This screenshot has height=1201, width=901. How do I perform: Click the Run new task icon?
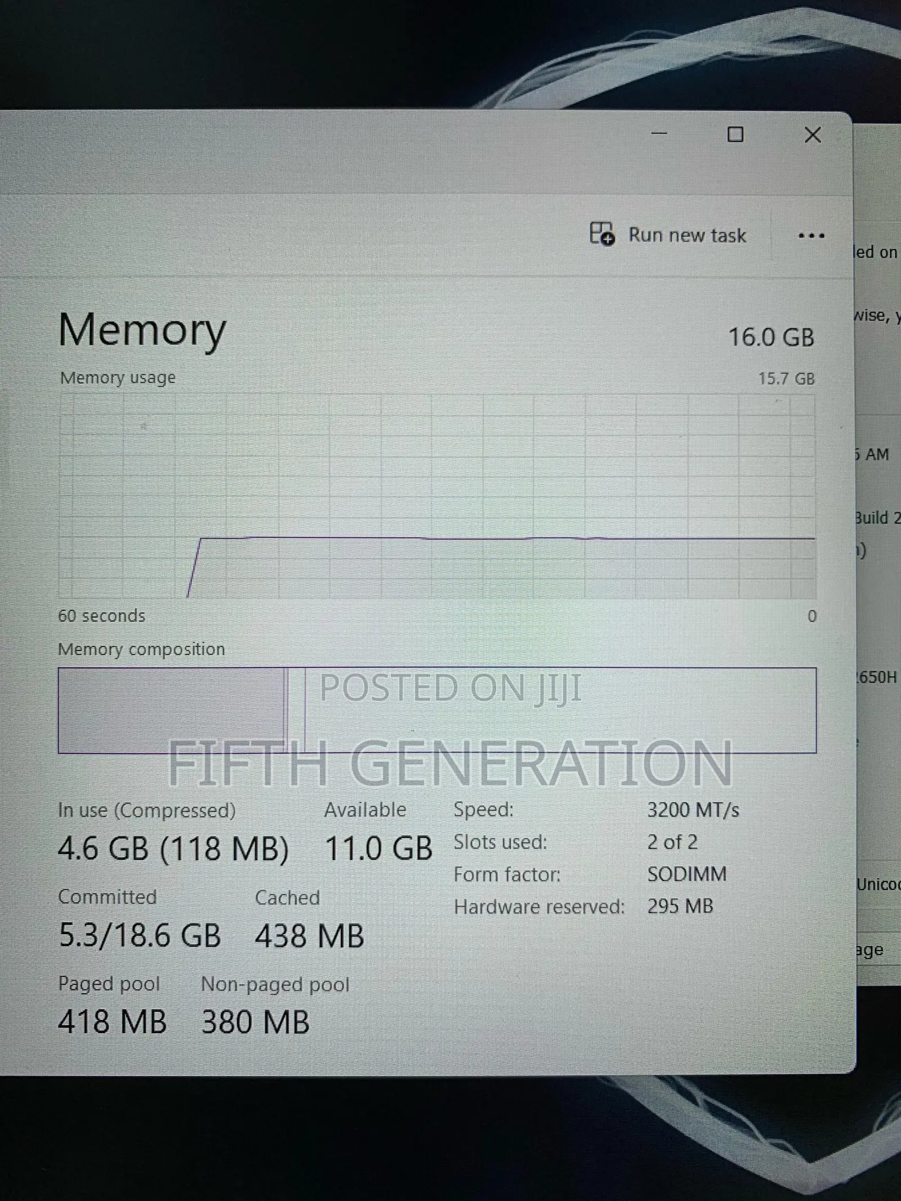point(602,234)
